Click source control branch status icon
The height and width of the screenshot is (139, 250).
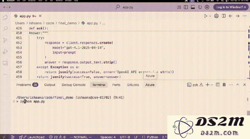point(12,137)
